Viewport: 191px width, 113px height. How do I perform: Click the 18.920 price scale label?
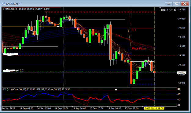[182, 83]
